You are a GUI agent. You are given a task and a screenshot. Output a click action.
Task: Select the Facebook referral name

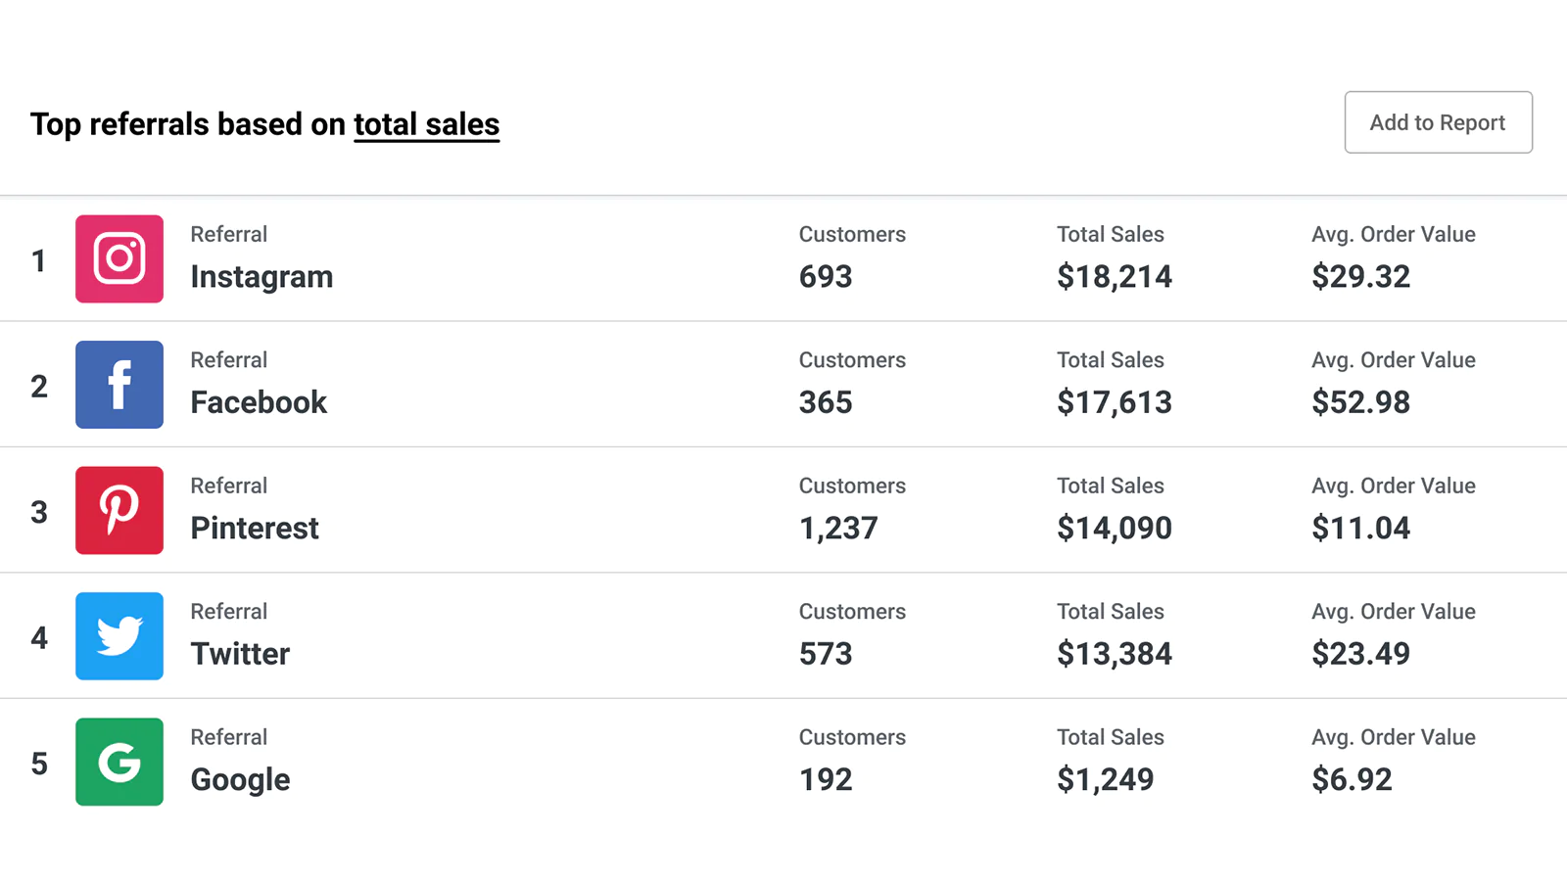pyautogui.click(x=259, y=402)
